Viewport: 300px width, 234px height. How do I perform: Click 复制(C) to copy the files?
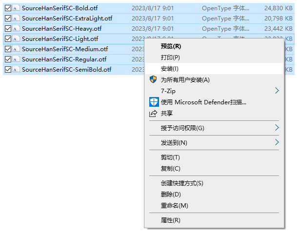(x=170, y=169)
